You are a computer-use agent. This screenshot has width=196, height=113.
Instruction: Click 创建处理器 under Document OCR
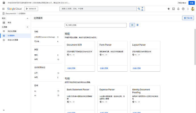point(71,68)
